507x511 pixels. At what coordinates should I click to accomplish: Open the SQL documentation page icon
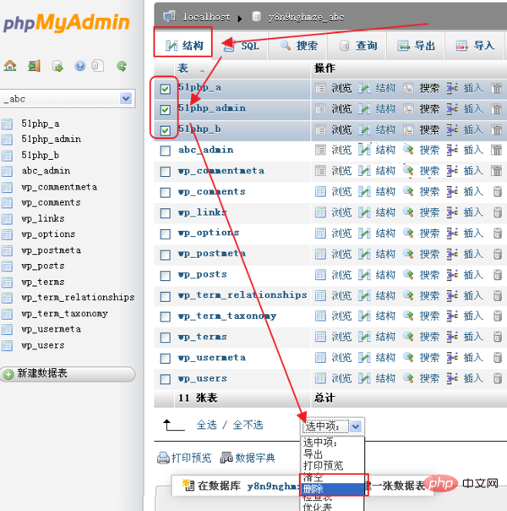[98, 66]
